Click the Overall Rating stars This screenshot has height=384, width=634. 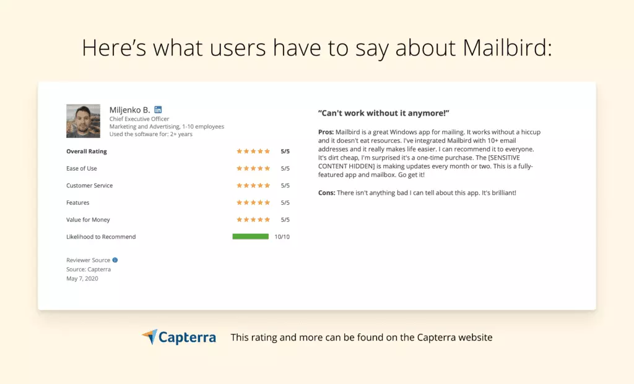click(x=253, y=151)
